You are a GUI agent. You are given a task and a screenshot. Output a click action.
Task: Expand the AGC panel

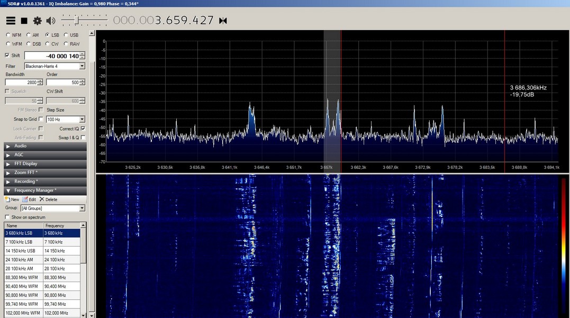pyautogui.click(x=45, y=155)
